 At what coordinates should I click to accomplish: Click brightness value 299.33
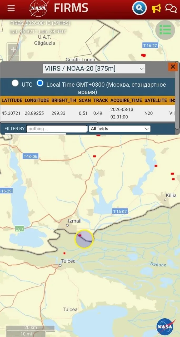[x=58, y=113]
